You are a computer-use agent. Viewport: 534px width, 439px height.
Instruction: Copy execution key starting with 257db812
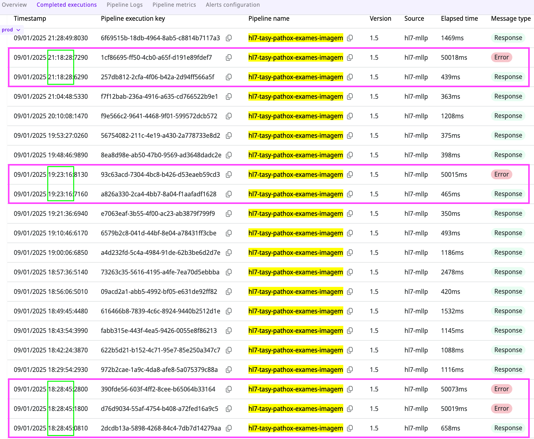(x=229, y=77)
